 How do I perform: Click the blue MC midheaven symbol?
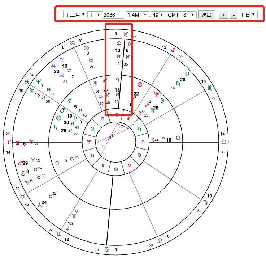click(62, 60)
